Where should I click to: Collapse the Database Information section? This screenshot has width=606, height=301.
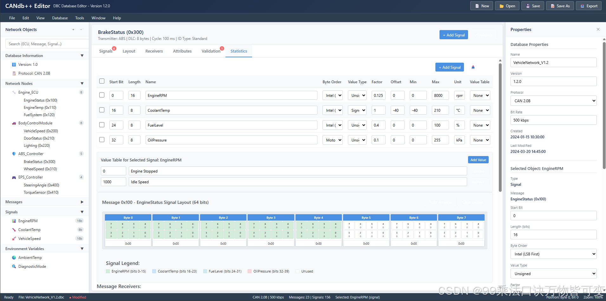click(82, 56)
